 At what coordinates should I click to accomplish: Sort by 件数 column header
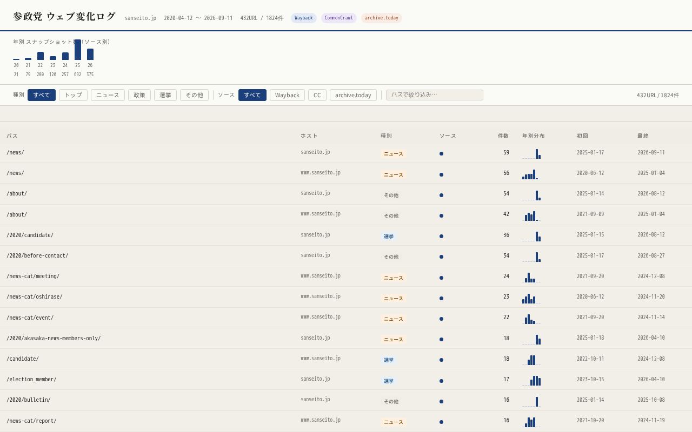[x=503, y=136]
